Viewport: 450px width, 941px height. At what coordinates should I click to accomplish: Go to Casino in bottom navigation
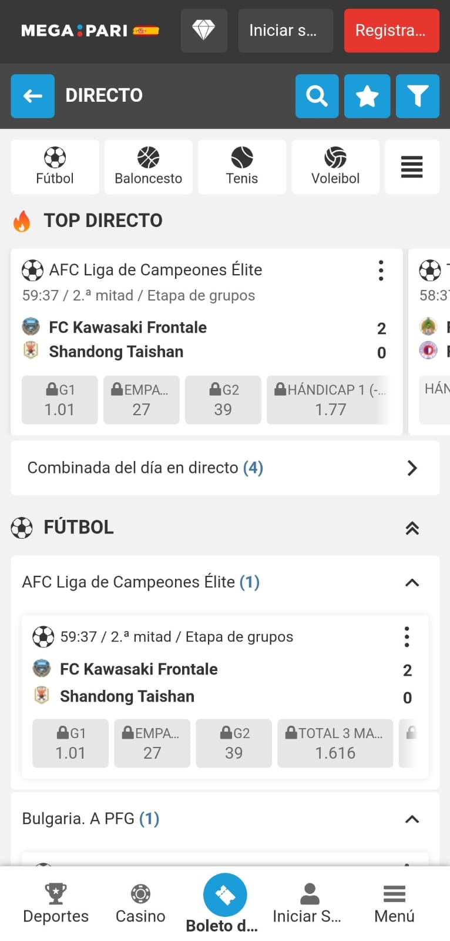[140, 903]
